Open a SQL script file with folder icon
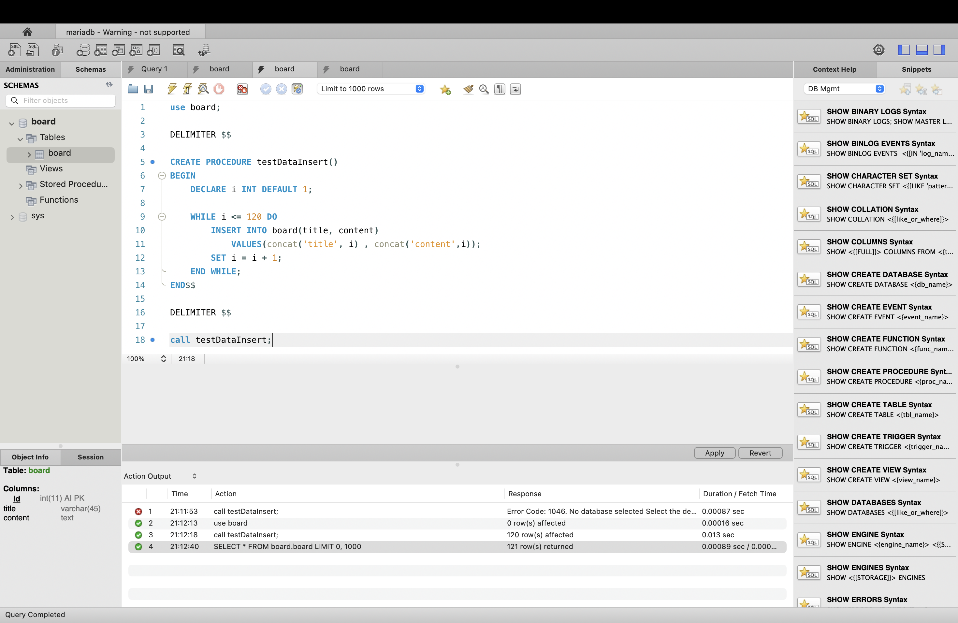958x623 pixels. (x=133, y=89)
